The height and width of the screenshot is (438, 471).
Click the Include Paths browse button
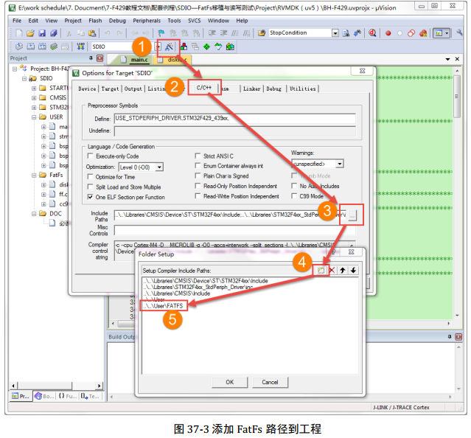pyautogui.click(x=353, y=215)
